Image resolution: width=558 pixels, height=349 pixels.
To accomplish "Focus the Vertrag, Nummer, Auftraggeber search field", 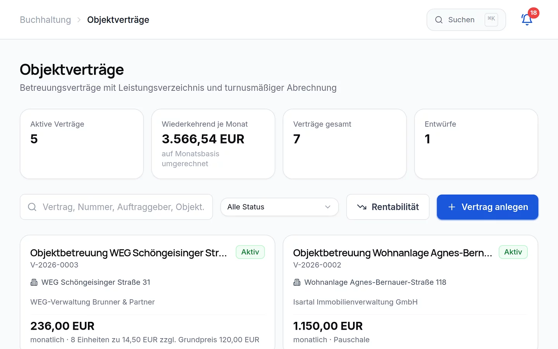I will [x=116, y=207].
